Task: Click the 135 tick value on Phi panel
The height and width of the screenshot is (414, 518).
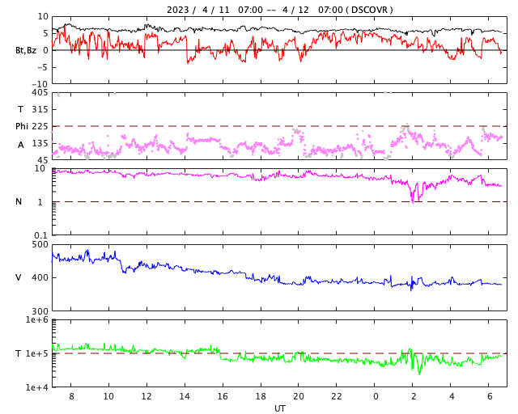Action: (40, 143)
